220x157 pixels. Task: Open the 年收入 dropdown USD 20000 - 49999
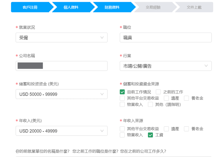tap(61, 131)
